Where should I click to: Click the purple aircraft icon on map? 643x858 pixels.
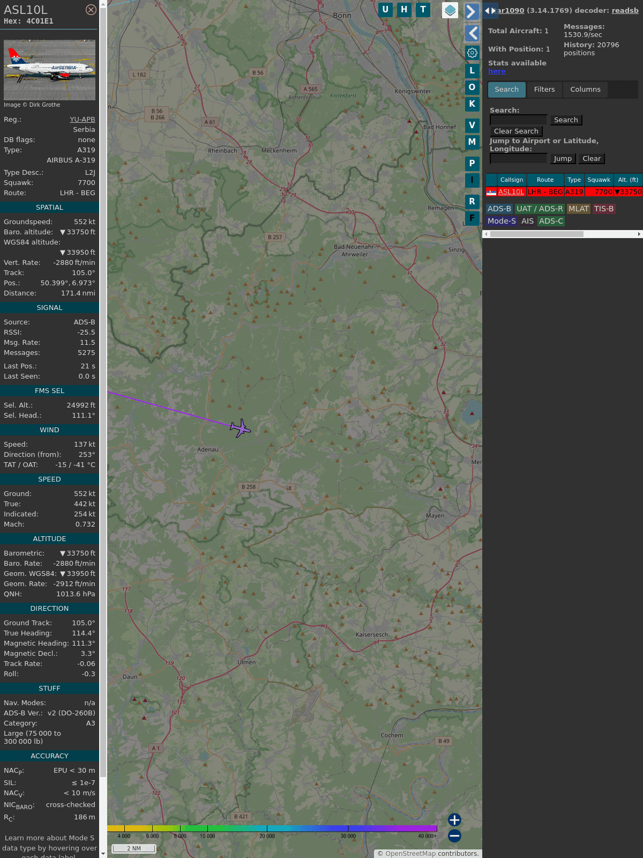click(241, 428)
